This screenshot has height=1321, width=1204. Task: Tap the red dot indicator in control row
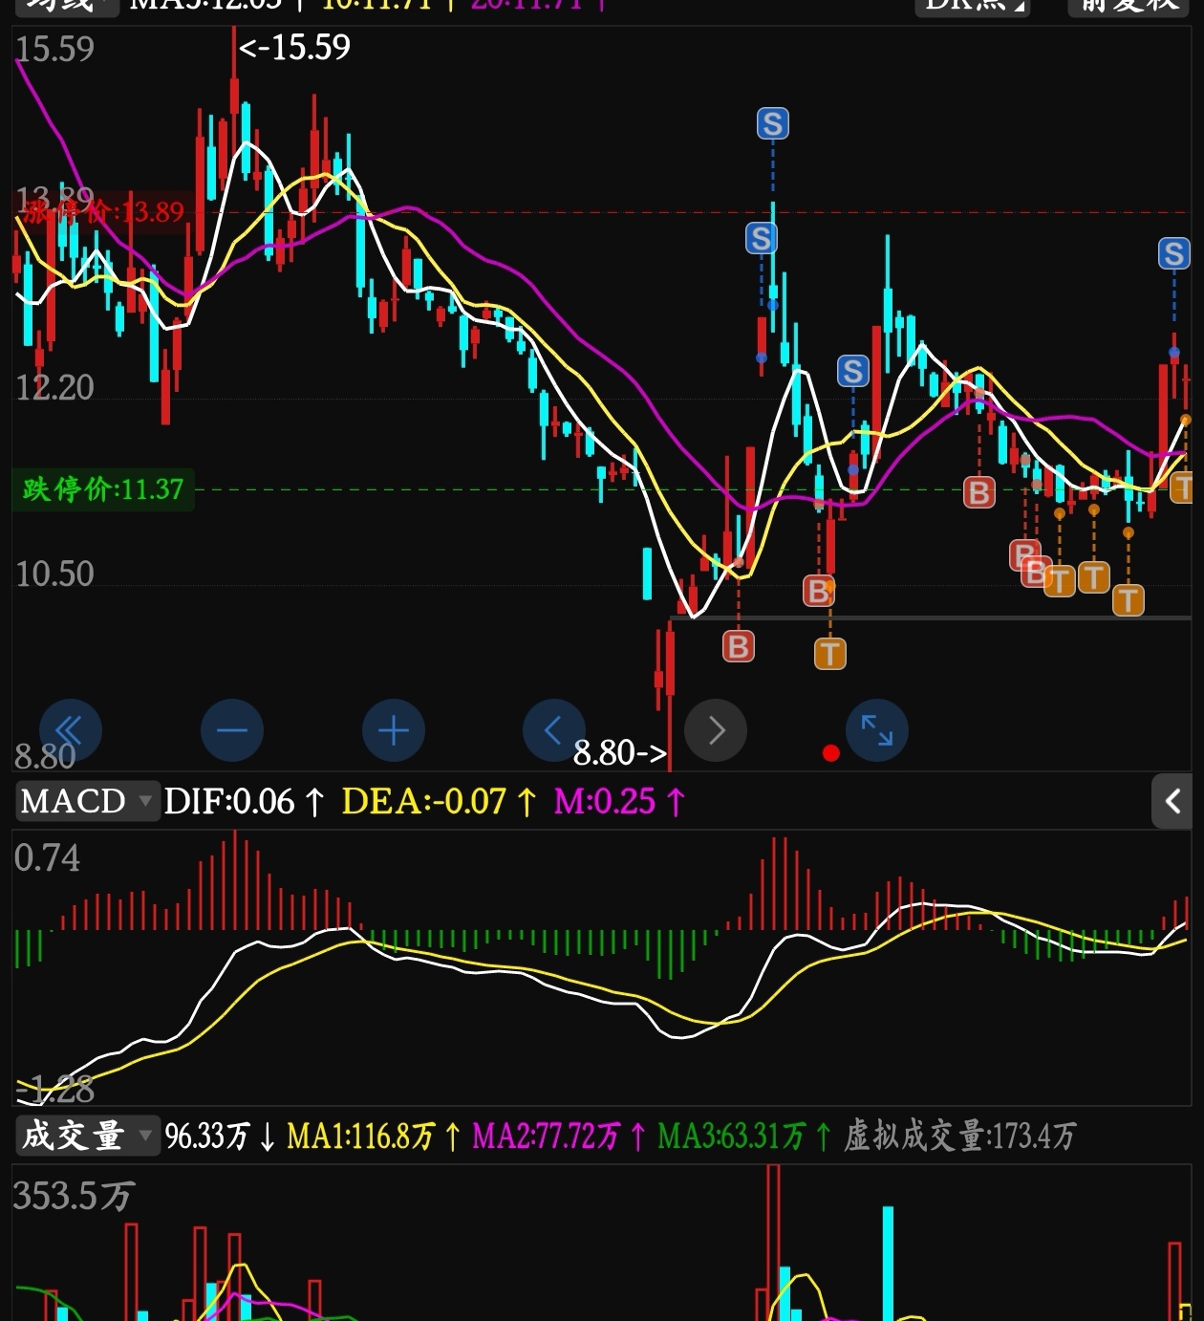pyautogui.click(x=831, y=753)
